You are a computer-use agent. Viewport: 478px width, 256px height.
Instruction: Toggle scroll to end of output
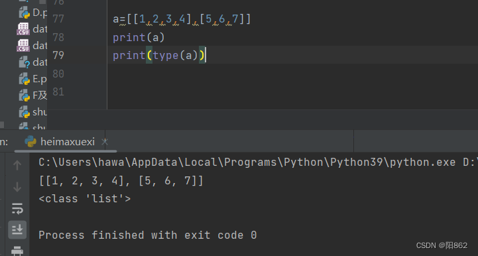click(x=17, y=229)
